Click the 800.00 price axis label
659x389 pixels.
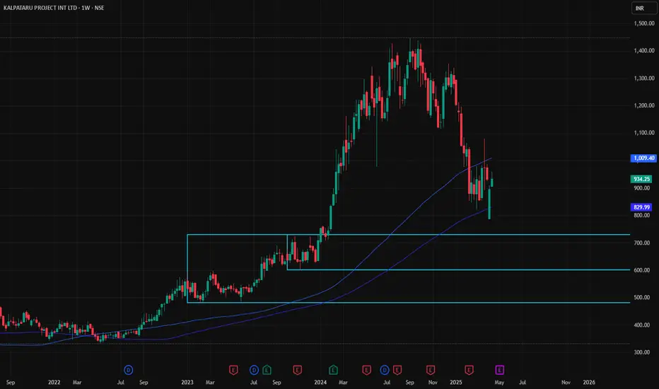click(642, 215)
